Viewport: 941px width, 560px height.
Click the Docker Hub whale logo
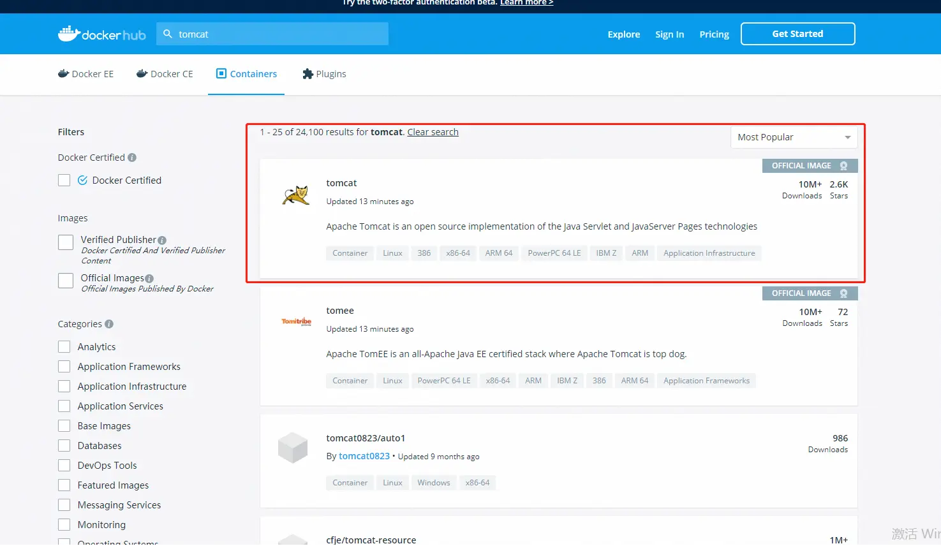point(102,34)
